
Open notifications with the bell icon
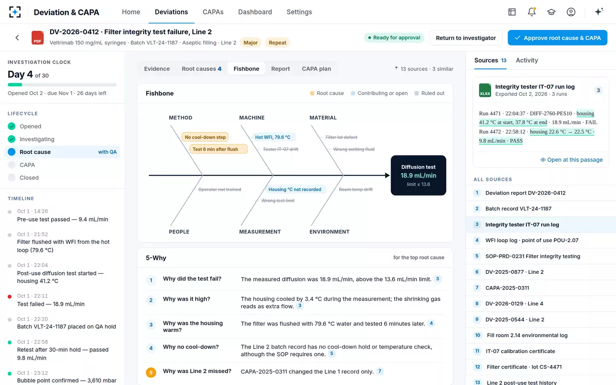click(x=532, y=12)
